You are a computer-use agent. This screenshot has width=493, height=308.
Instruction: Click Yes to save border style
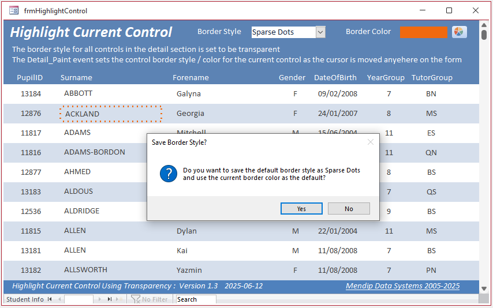coord(301,209)
